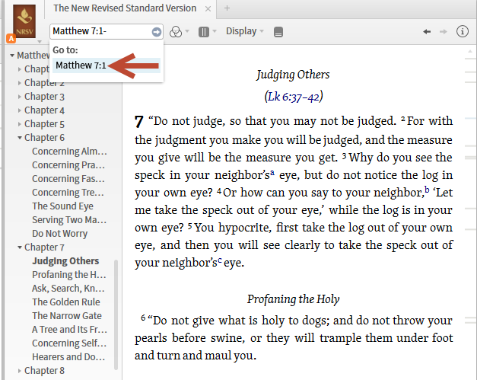Select The New Revised Standard Version tab
Image resolution: width=477 pixels, height=380 pixels.
(x=125, y=8)
